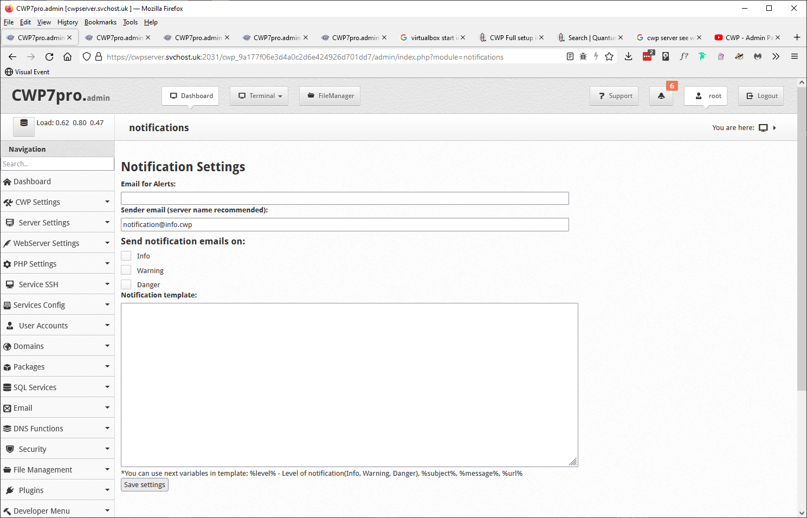Bookmark page with the star icon

[x=609, y=56]
